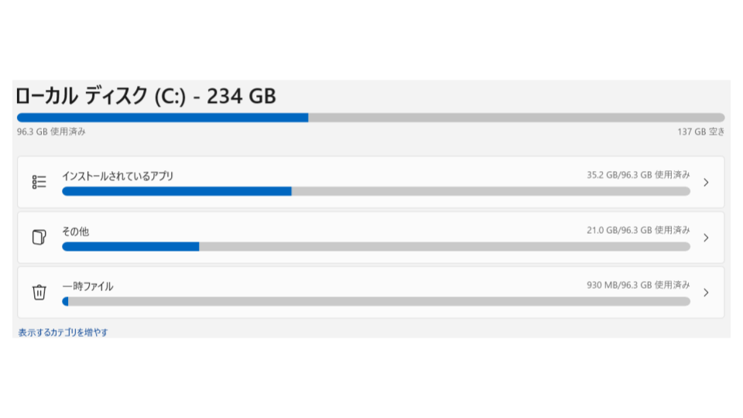Viewport: 743px width, 418px height.
Task: Click the 96.3 GB 使用済み label
Action: [51, 132]
